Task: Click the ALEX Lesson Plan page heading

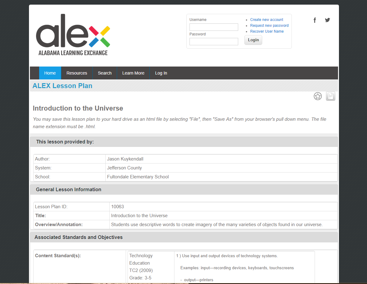Action: pos(62,86)
